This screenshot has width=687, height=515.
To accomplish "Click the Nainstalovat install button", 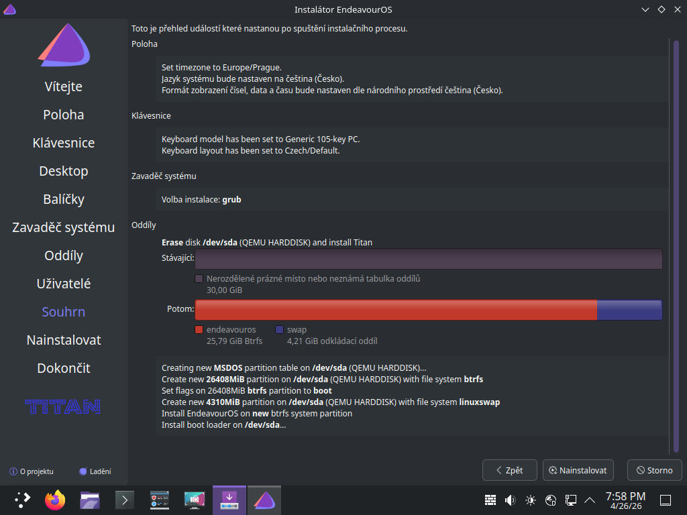I will coord(578,470).
